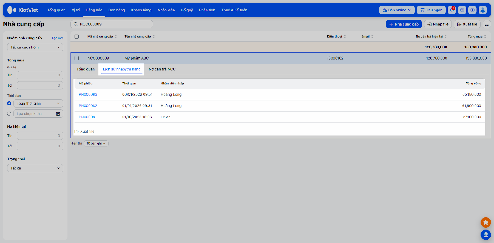
Task: Click total 65,180,000 in PN000083 row
Action: 471,94
